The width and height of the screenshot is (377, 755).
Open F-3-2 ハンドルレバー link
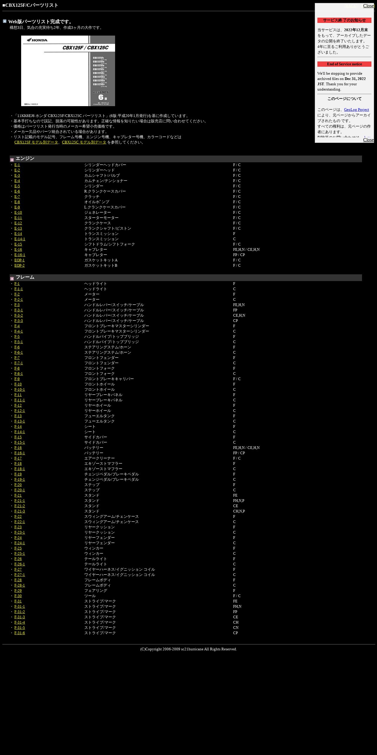pyautogui.click(x=18, y=315)
